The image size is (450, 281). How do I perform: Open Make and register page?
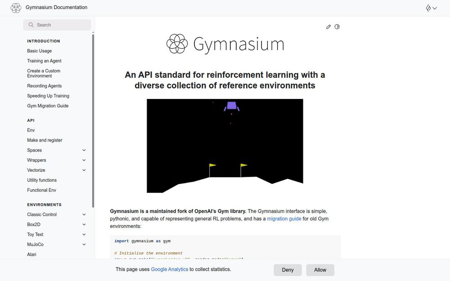click(x=45, y=140)
